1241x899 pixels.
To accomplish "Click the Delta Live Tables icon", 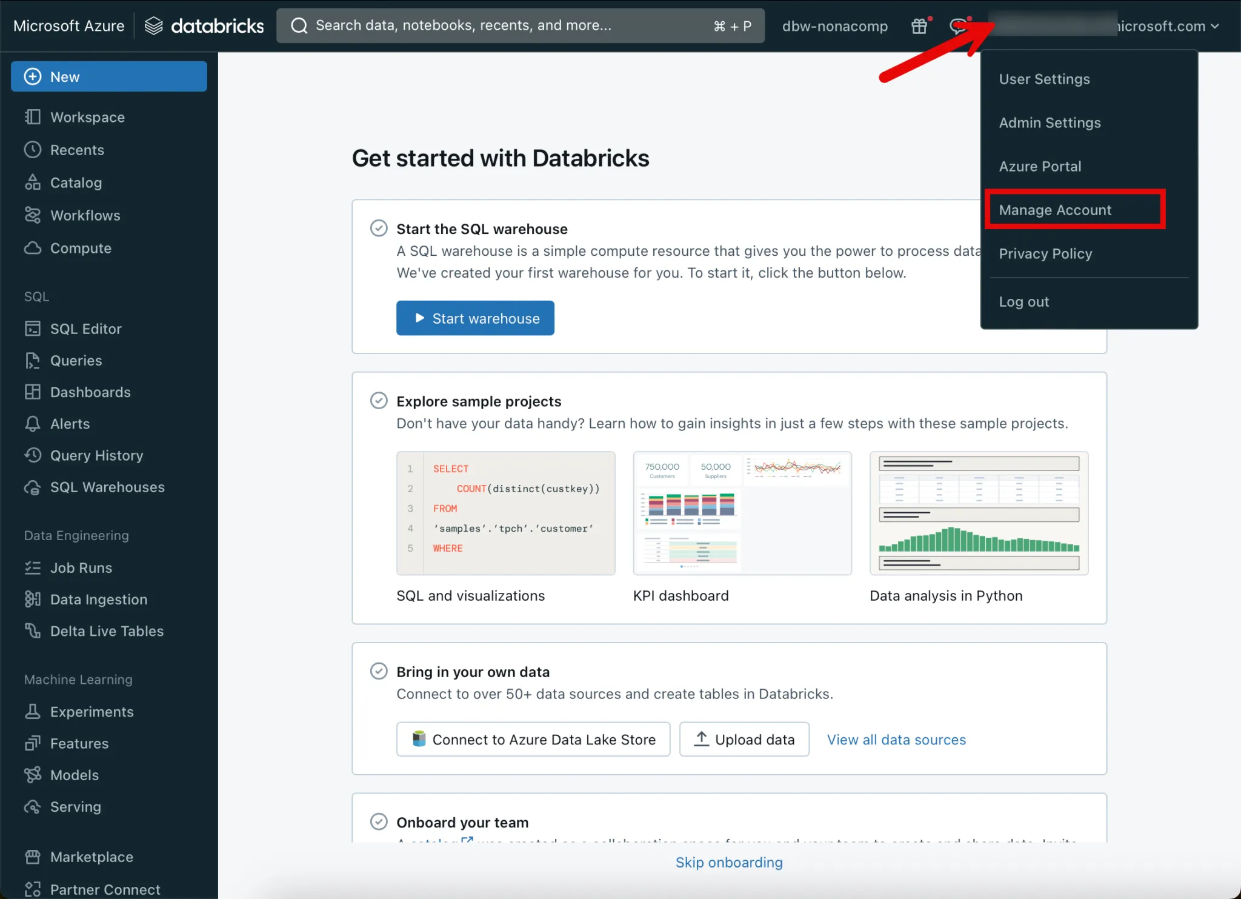I will pyautogui.click(x=33, y=631).
